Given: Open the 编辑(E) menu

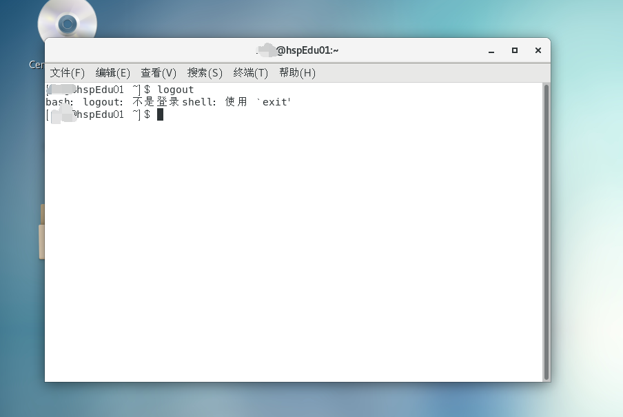Looking at the screenshot, I should coord(113,72).
